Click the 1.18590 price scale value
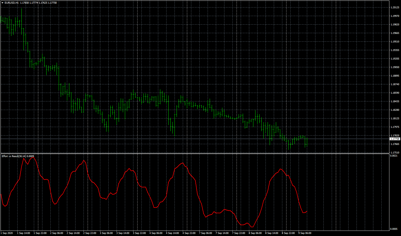 [x=395, y=93]
